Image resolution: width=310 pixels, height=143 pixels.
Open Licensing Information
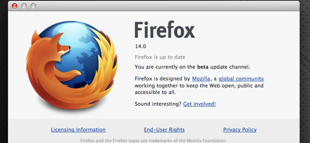(78, 129)
